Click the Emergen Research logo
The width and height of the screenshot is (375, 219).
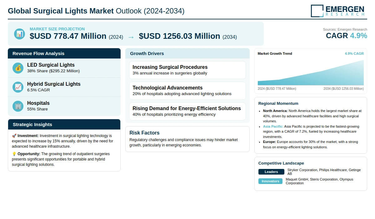point(337,11)
